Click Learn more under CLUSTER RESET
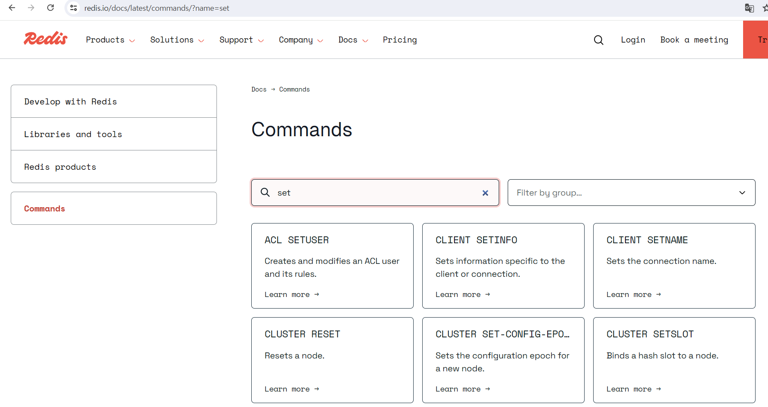Screen dimensions: 768x407 (x=292, y=389)
